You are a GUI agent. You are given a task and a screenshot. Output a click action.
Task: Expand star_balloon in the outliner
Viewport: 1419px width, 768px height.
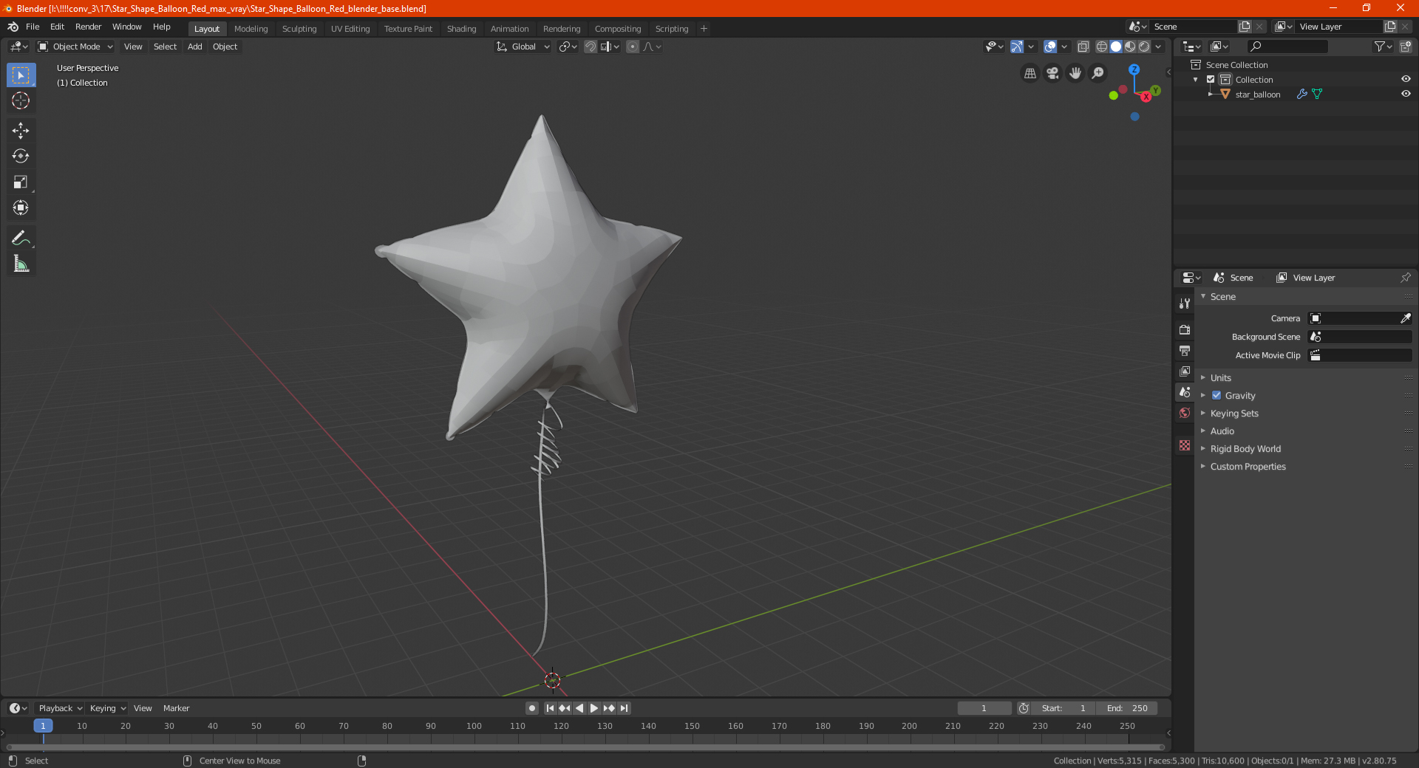pyautogui.click(x=1210, y=95)
